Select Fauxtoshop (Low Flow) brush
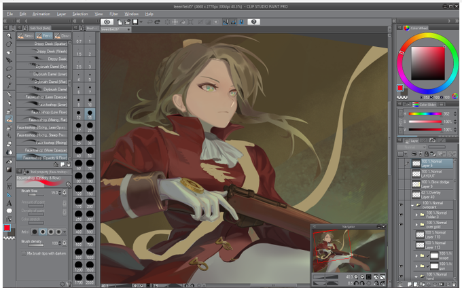Viewport: 462px width, 288px height. click(x=42, y=112)
